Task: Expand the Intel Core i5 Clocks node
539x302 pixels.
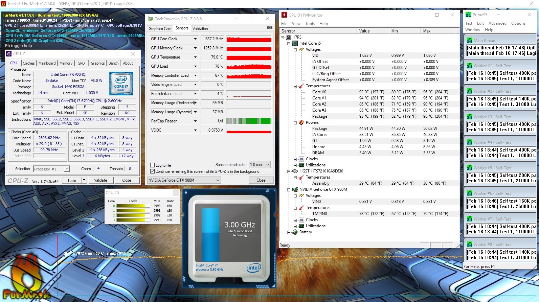Action: tap(295, 159)
